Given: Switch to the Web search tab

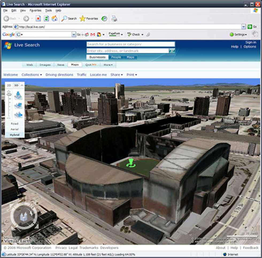Looking at the screenshot, I should click(29, 65).
